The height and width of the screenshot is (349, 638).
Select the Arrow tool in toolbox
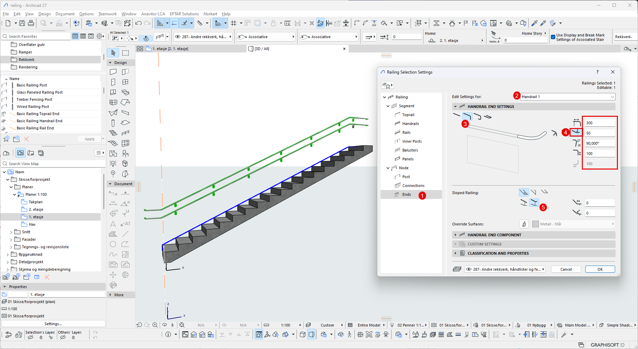[x=113, y=53]
